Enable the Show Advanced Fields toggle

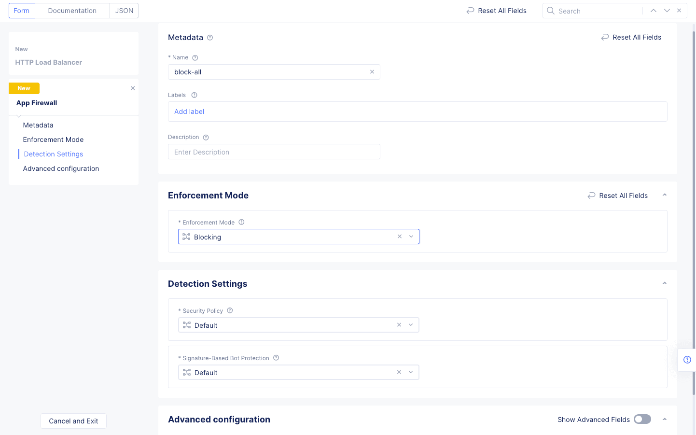pos(642,419)
